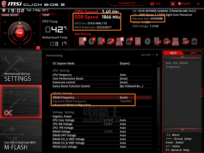Open the OC overclocking section
The image size is (204, 153).
(x=21, y=102)
